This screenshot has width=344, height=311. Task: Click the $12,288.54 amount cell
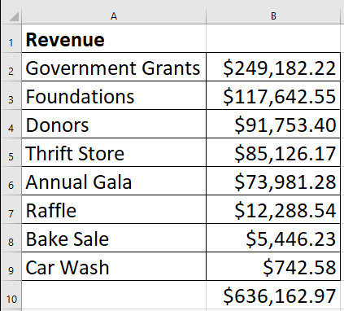point(273,209)
